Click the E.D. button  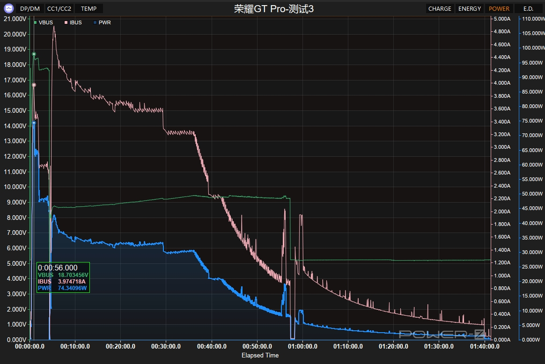(528, 9)
